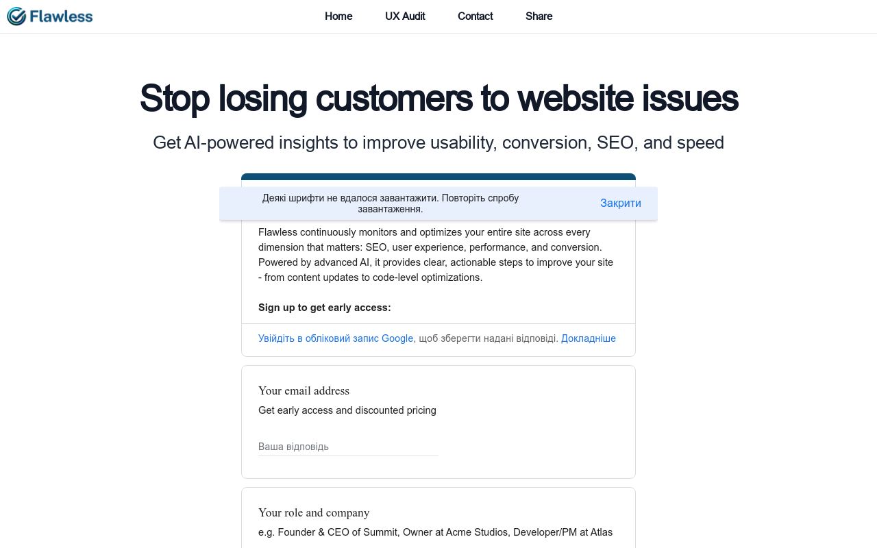This screenshot has height=548, width=877.
Task: Click the Get early access and discounted pricing text
Action: [347, 410]
